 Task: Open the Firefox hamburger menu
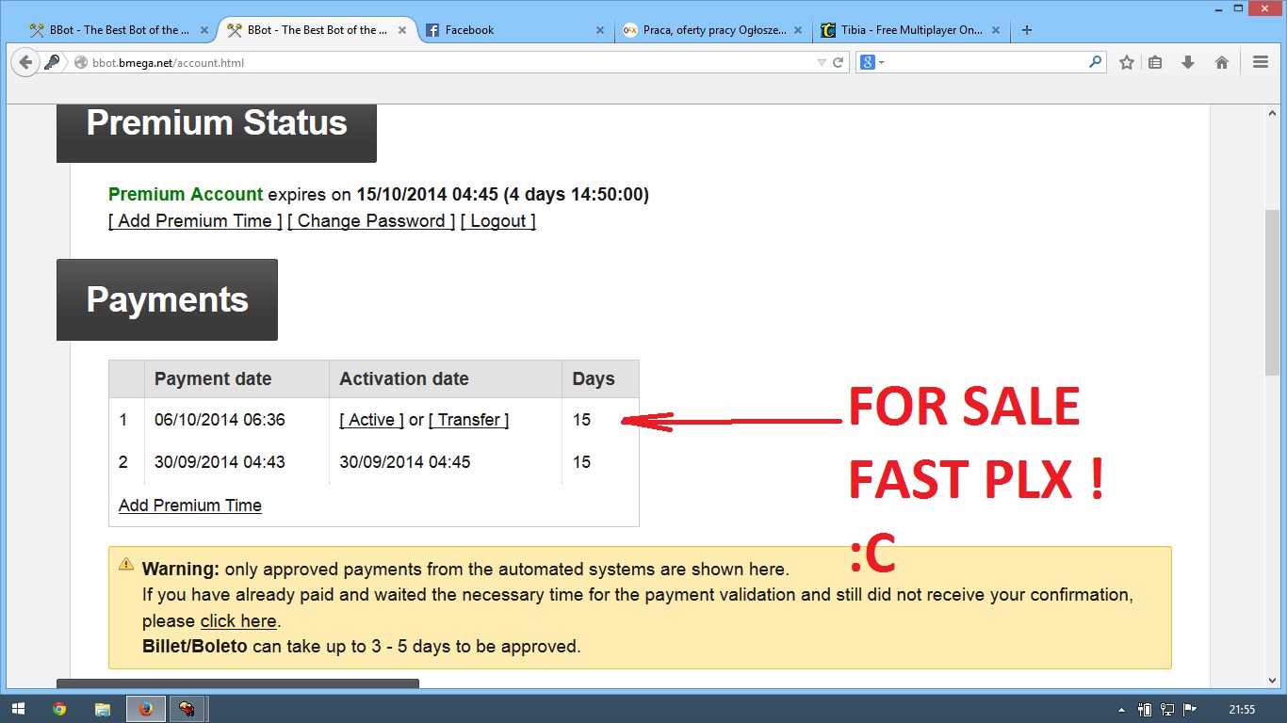point(1261,63)
